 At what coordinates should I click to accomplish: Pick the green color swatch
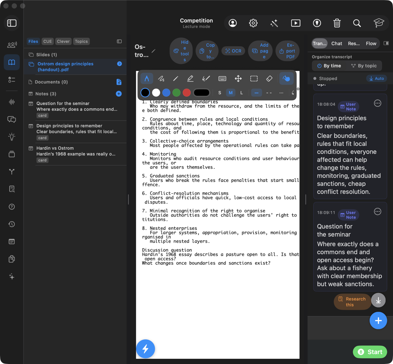tap(176, 93)
